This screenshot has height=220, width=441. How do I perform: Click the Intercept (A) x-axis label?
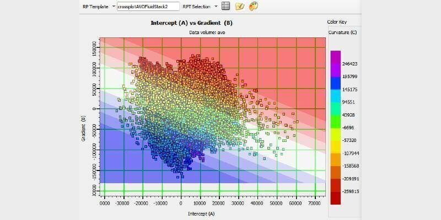tap(201, 214)
